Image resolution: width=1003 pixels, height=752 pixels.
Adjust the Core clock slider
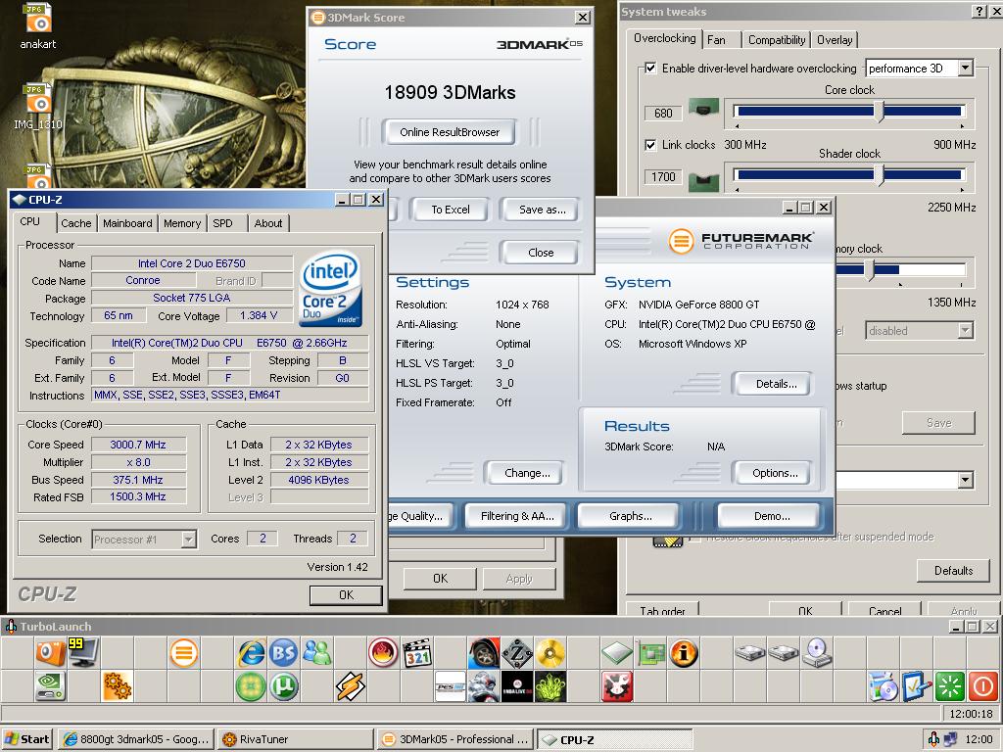pos(880,112)
